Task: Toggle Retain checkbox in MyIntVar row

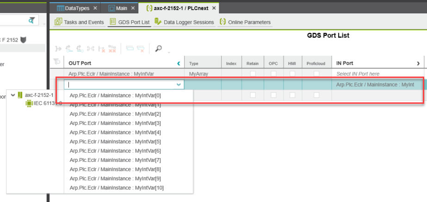Action: (252, 74)
